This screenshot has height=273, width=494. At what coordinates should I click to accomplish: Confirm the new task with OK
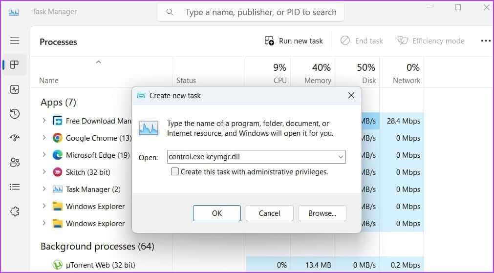(217, 213)
